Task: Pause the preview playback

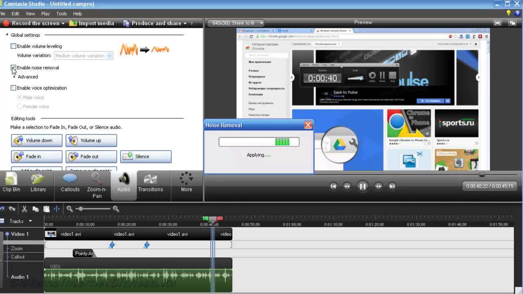Action: click(x=362, y=187)
